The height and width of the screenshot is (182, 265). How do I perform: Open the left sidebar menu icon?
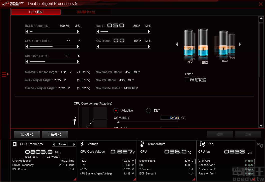[5, 74]
